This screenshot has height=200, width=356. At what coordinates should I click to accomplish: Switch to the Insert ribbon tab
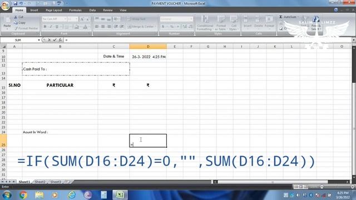point(34,10)
